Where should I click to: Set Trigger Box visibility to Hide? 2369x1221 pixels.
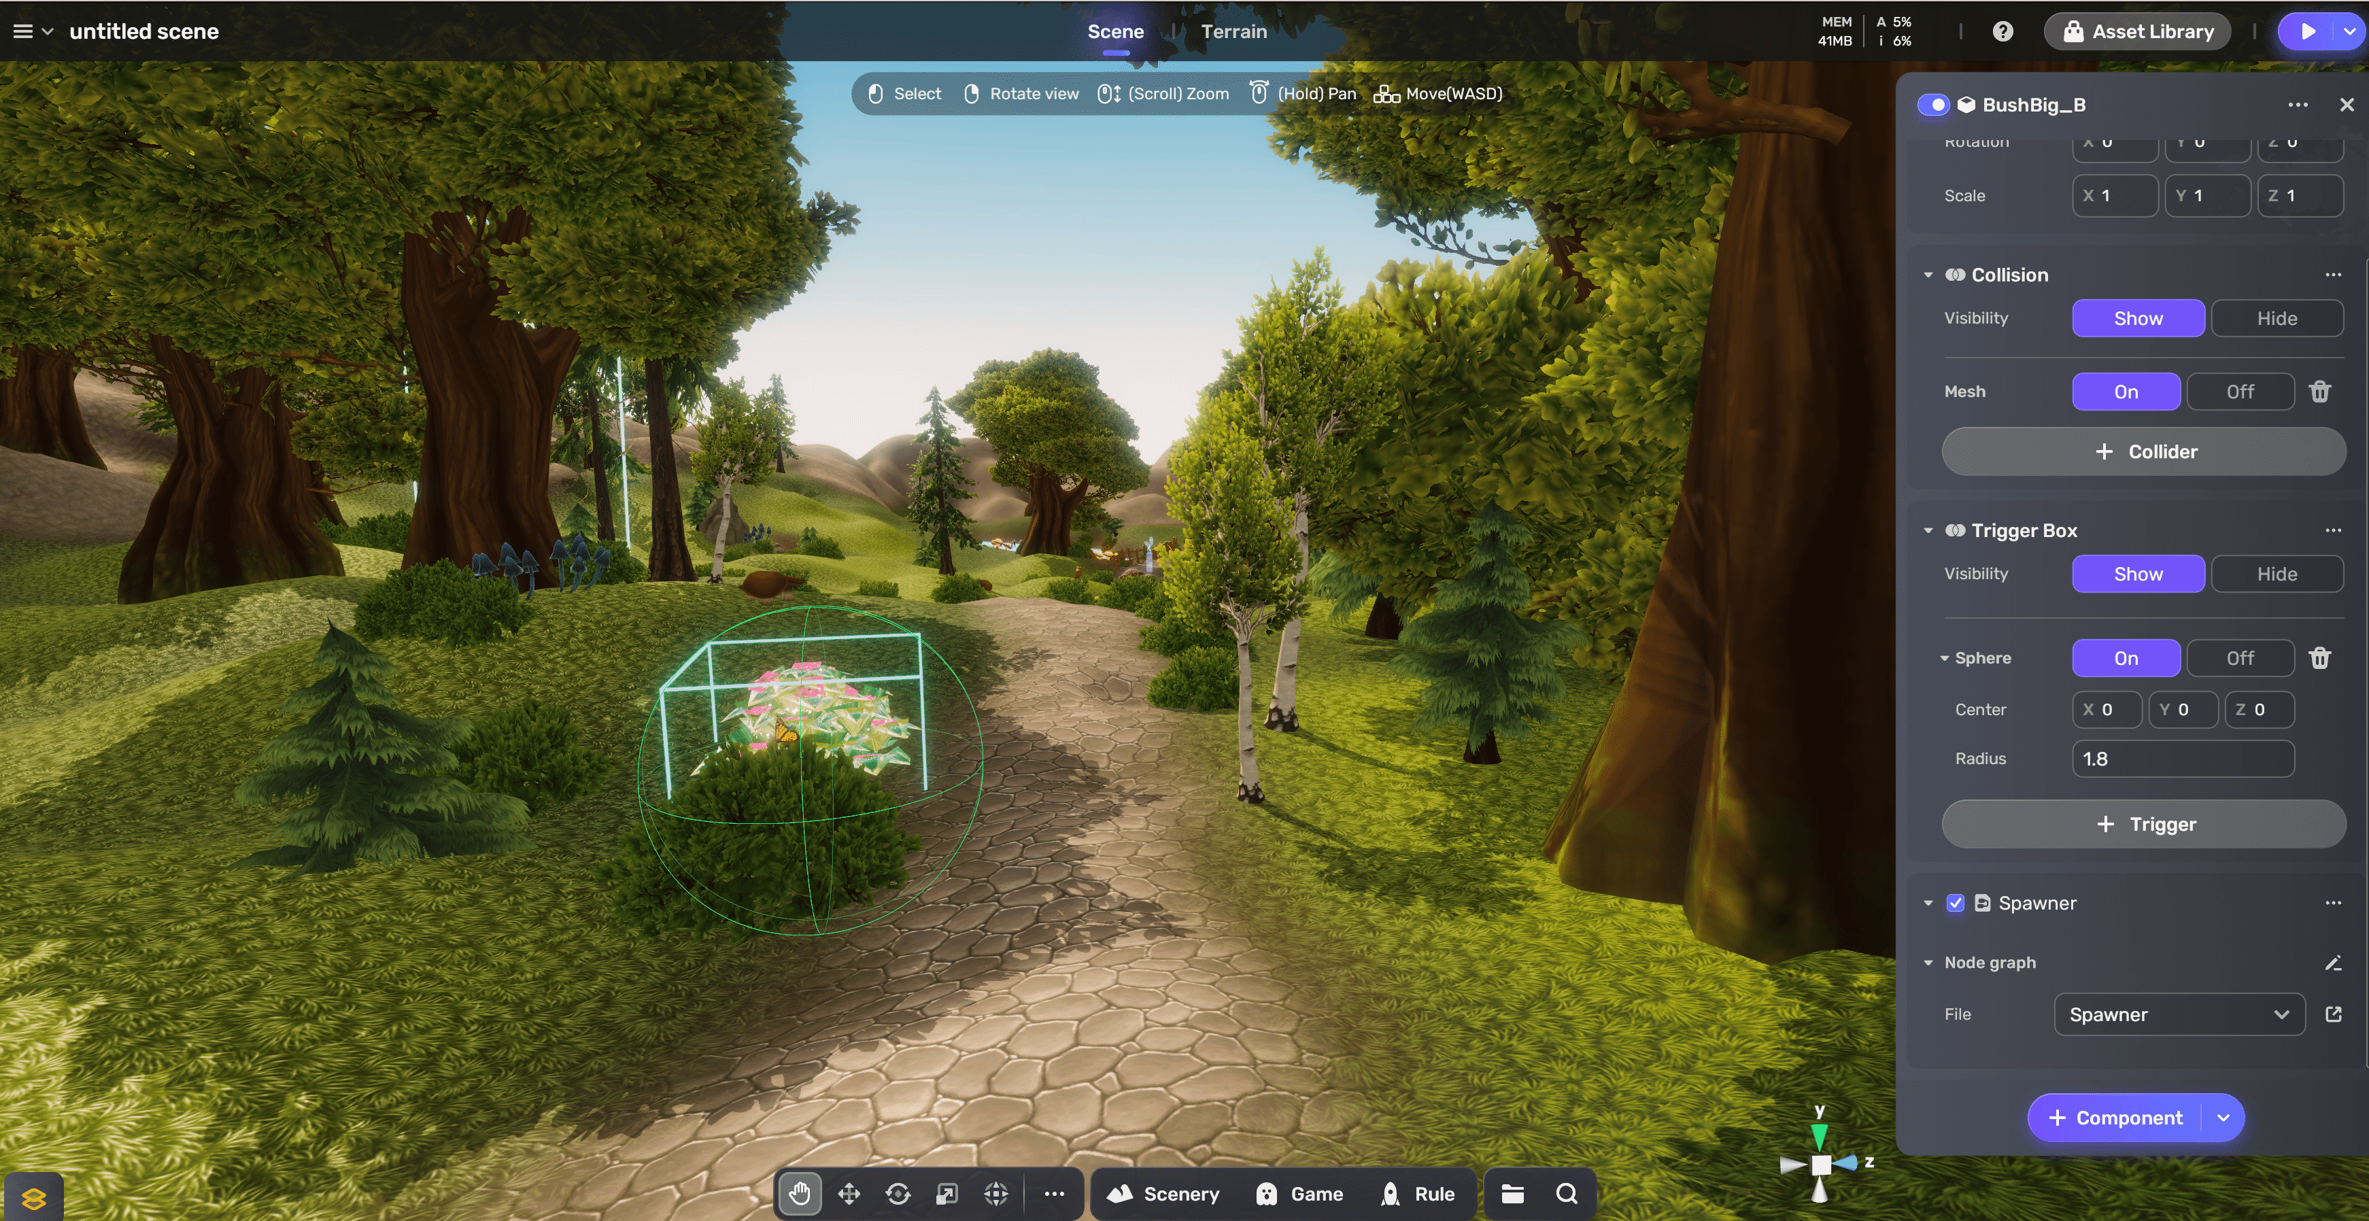tap(2276, 574)
